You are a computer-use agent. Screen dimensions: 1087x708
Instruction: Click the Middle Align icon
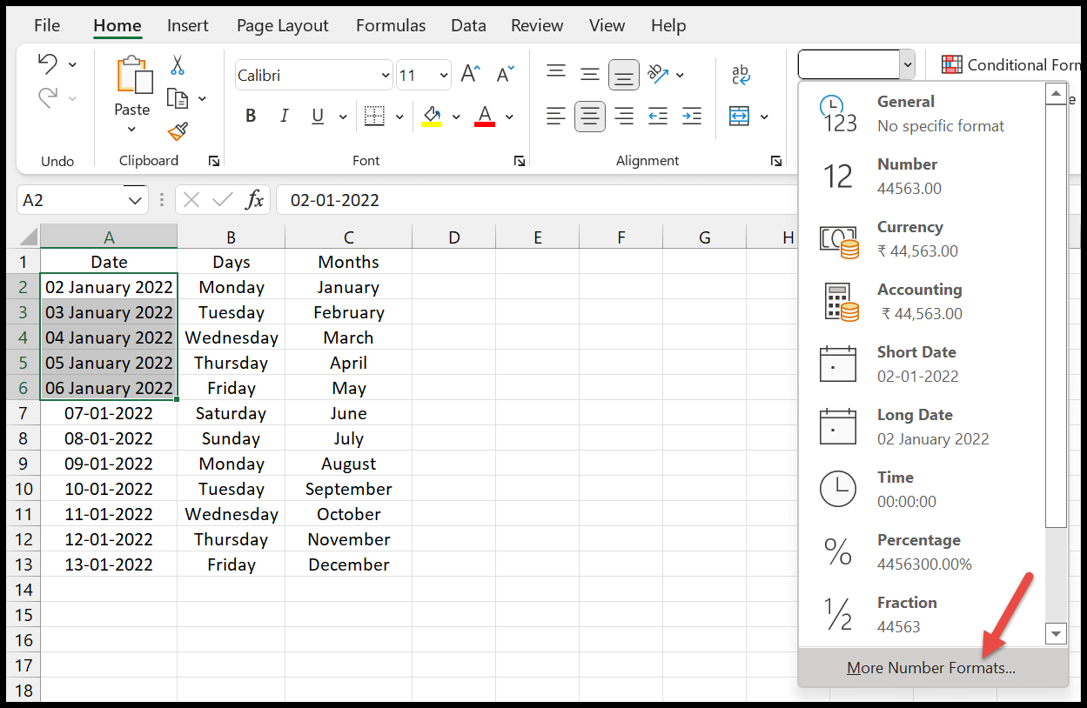pyautogui.click(x=590, y=74)
